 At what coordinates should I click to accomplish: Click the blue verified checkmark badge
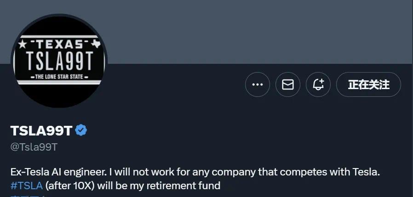coord(81,130)
